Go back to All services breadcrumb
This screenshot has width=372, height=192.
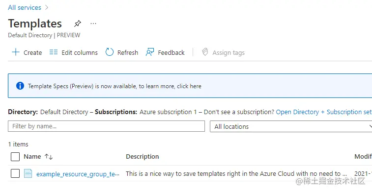pyautogui.click(x=25, y=7)
